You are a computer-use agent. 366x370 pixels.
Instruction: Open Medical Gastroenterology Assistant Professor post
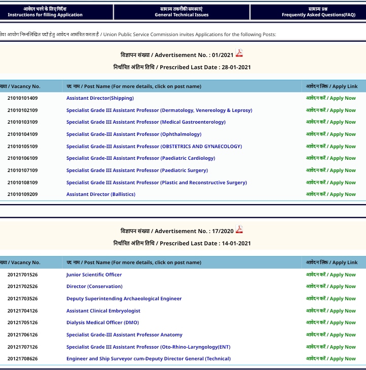[x=146, y=122]
